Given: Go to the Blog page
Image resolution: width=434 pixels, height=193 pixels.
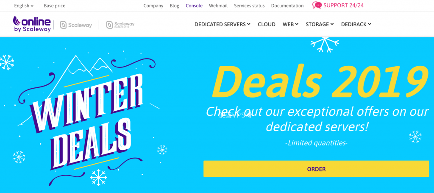Looking at the screenshot, I should (x=175, y=6).
